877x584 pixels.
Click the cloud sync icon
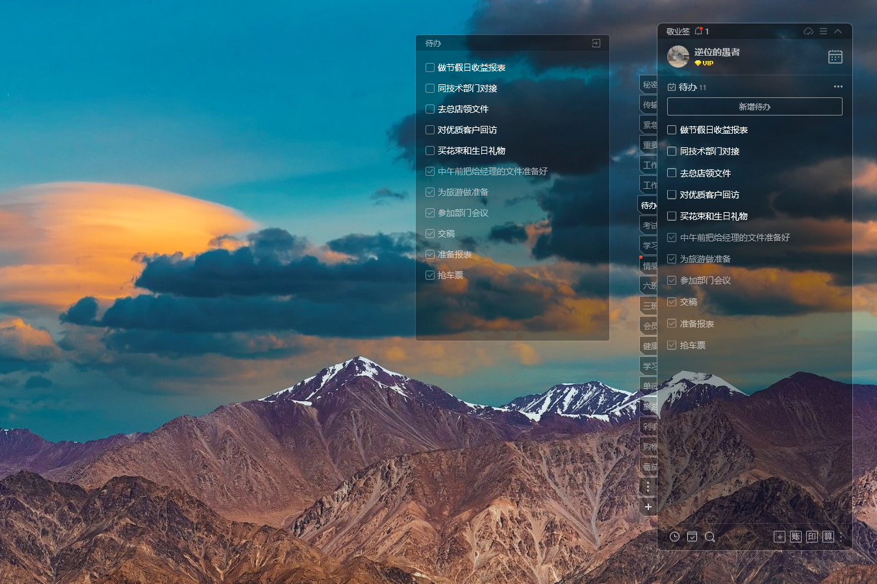pos(808,31)
